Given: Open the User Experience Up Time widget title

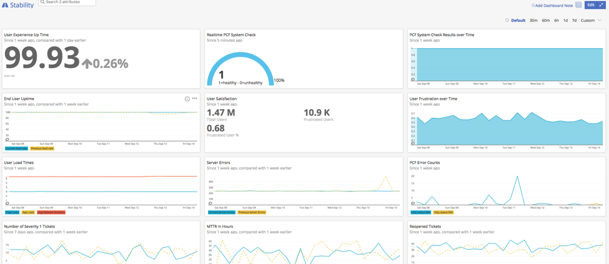Looking at the screenshot, I should (26, 34).
